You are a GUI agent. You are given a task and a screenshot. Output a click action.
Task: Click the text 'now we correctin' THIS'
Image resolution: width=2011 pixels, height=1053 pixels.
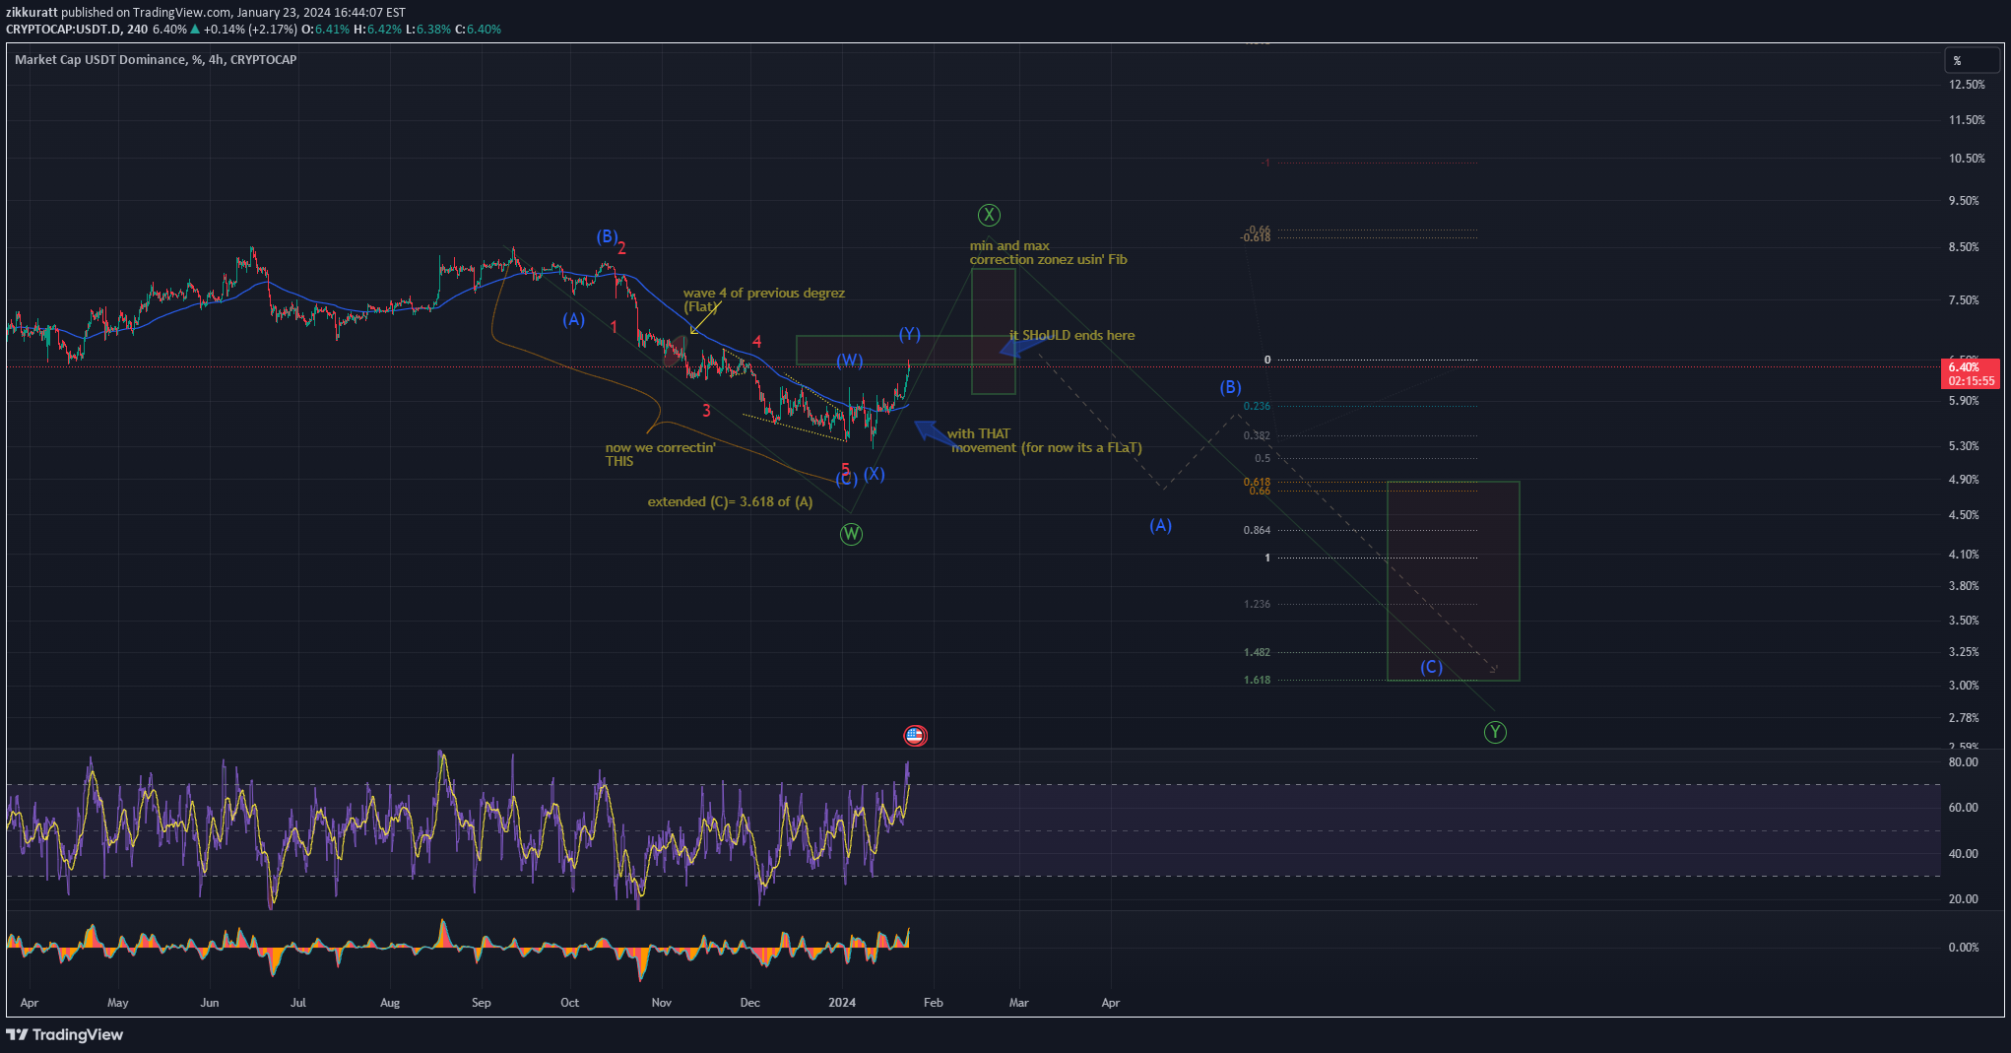coord(660,454)
